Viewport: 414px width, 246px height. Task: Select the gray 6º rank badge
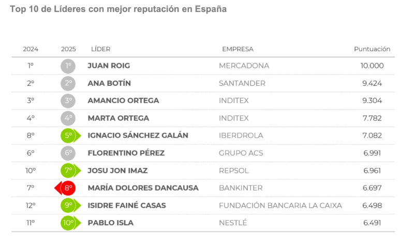pyautogui.click(x=68, y=153)
